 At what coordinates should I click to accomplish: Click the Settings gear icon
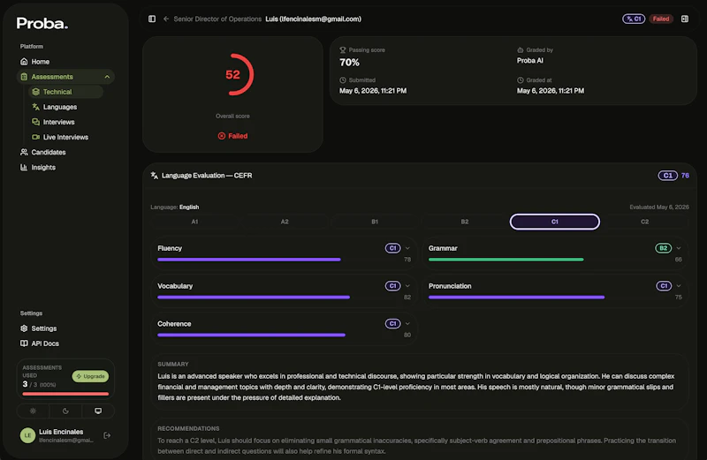click(24, 328)
